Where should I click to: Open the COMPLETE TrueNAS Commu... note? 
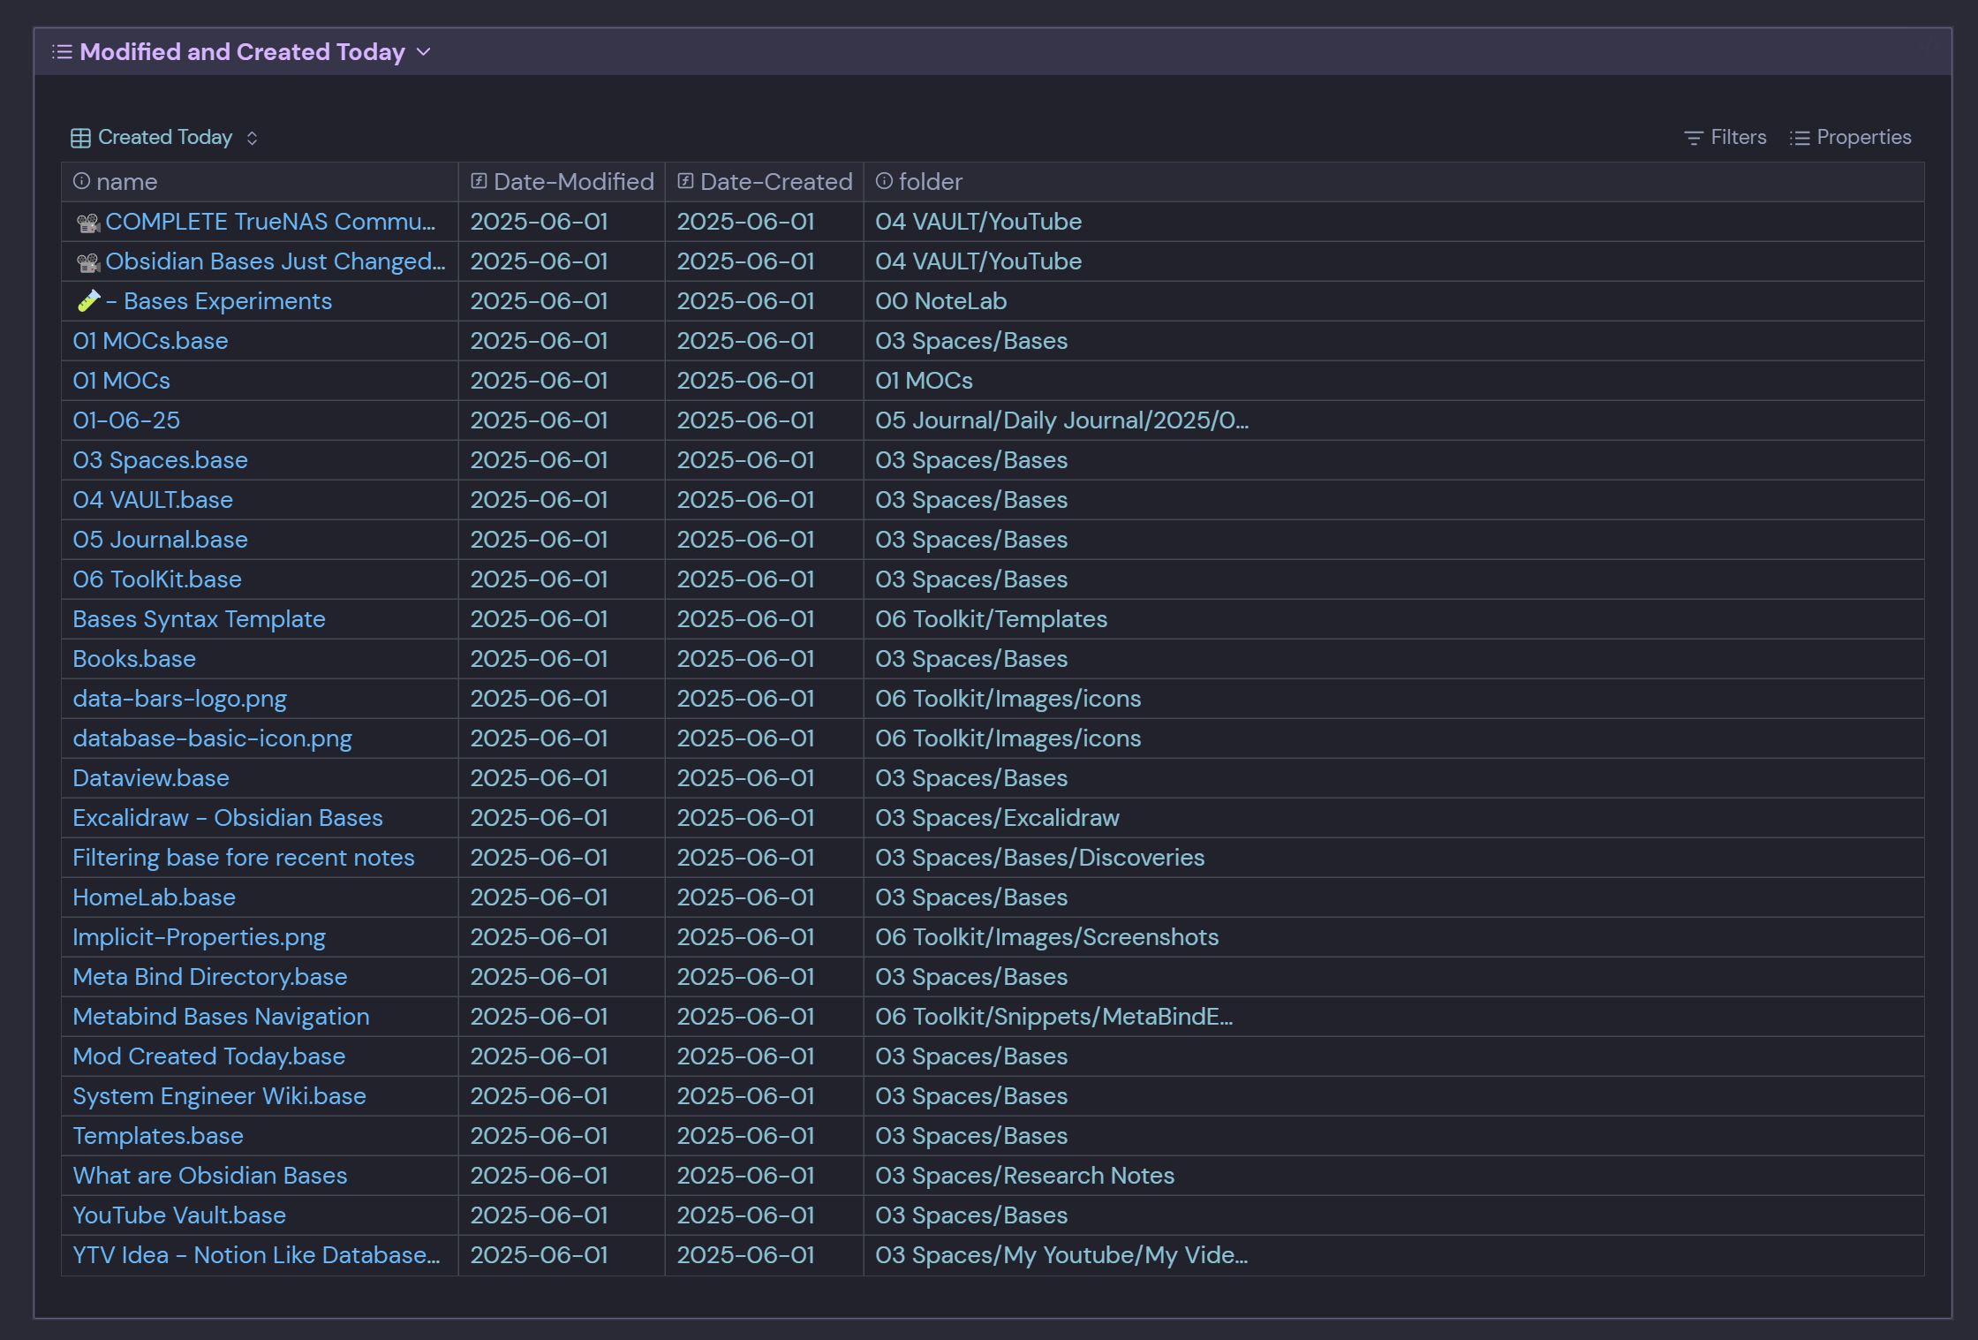point(270,222)
